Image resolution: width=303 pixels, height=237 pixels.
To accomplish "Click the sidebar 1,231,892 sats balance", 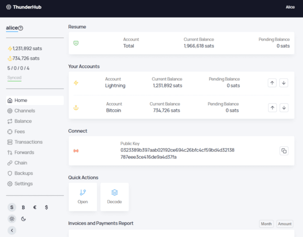I will 27,49.
